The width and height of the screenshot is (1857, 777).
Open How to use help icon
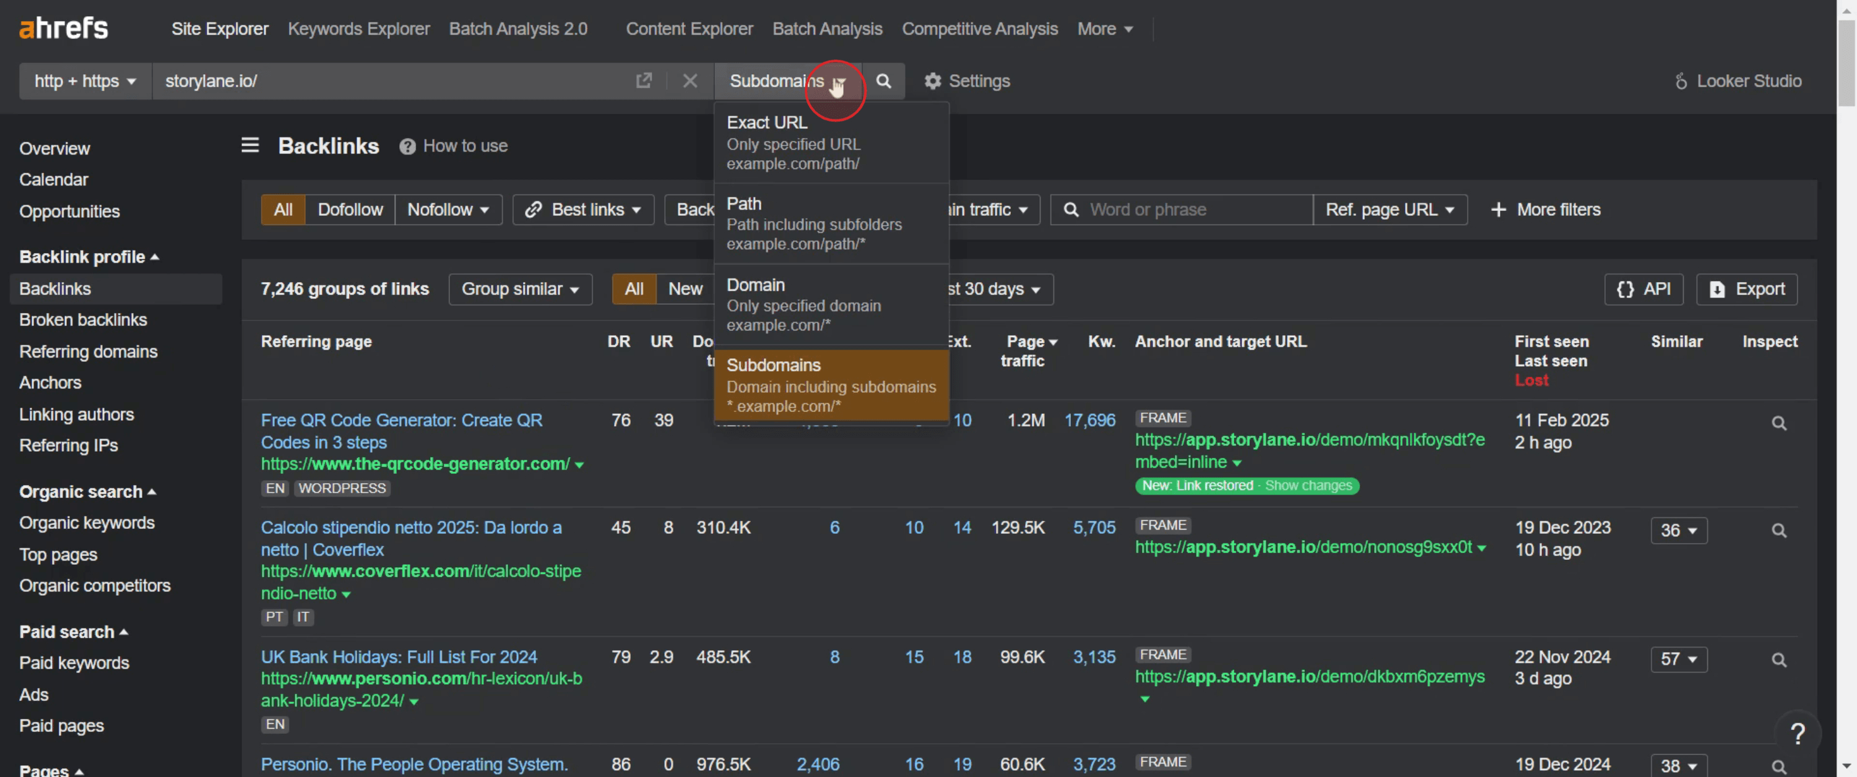click(407, 147)
